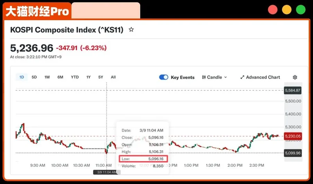This screenshot has width=313, height=184.
Task: Open chart settings gear icon
Action: tap(295, 77)
